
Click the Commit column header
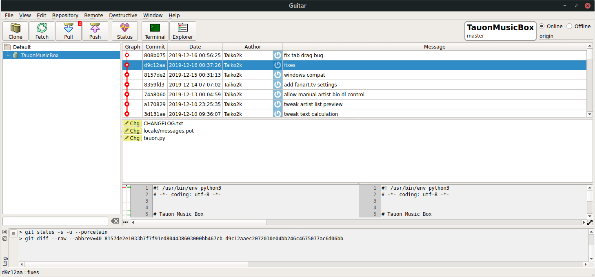[155, 47]
